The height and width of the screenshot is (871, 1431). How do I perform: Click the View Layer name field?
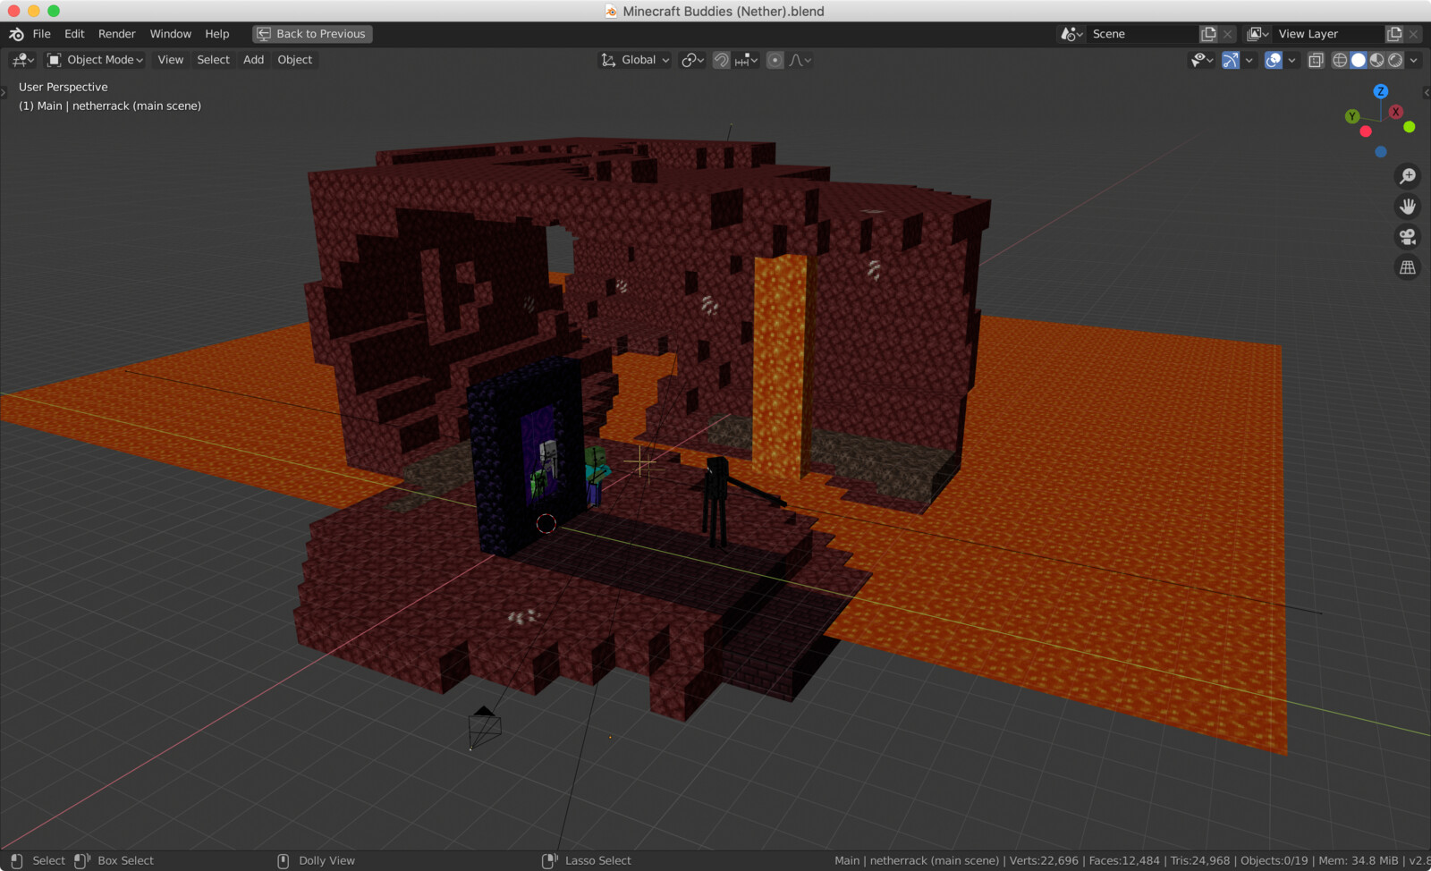(x=1328, y=34)
